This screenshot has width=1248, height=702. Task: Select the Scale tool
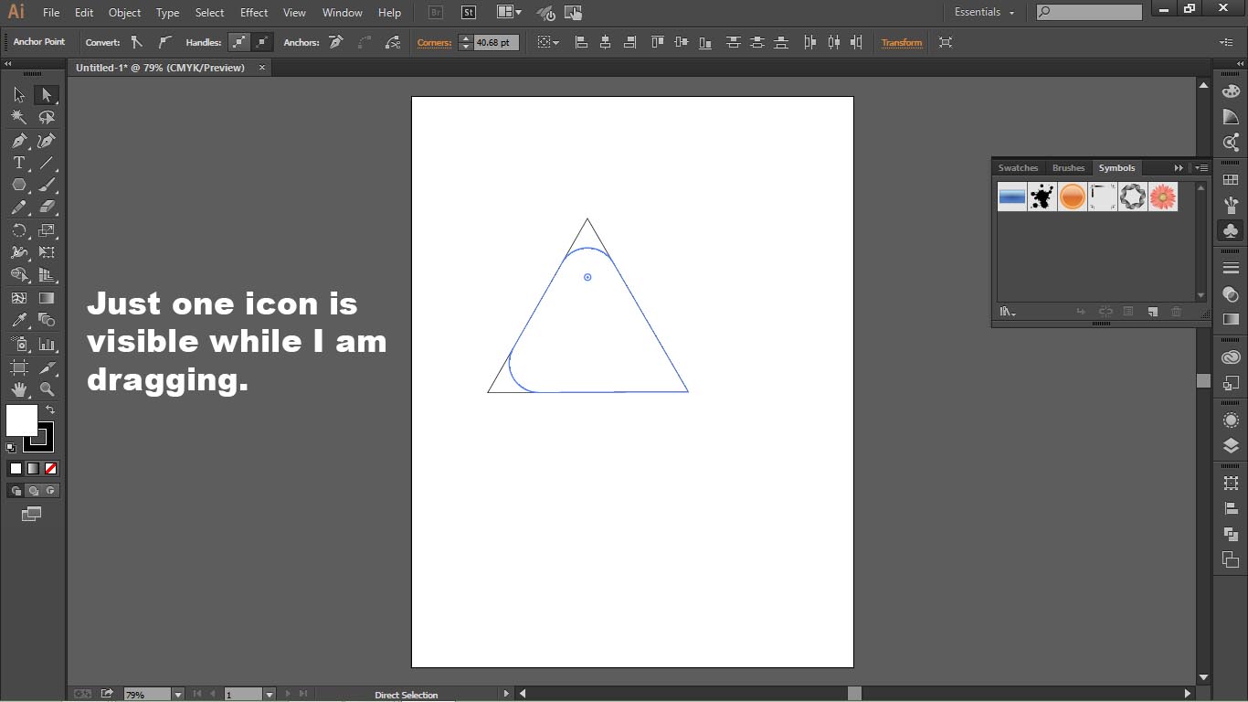tap(47, 230)
